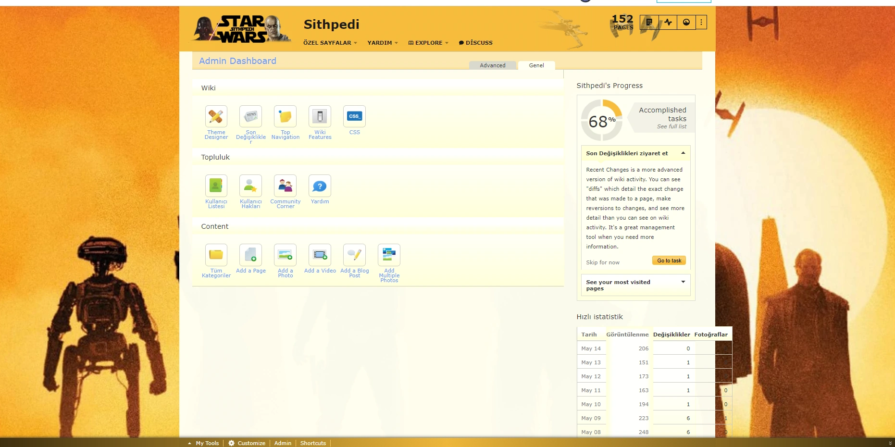Click the May 14 date cell

[x=591, y=348]
